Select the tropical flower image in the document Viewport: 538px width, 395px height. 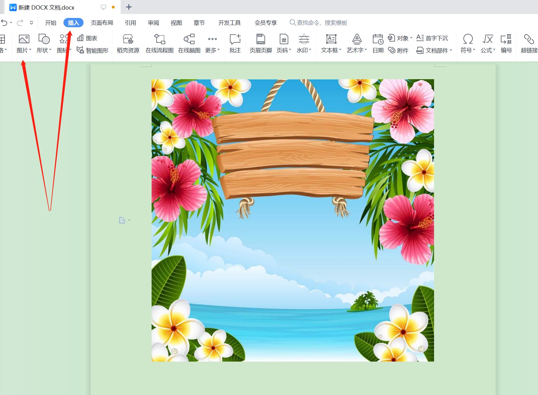point(292,220)
